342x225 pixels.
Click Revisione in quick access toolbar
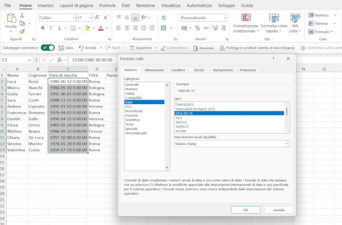(x=204, y=48)
